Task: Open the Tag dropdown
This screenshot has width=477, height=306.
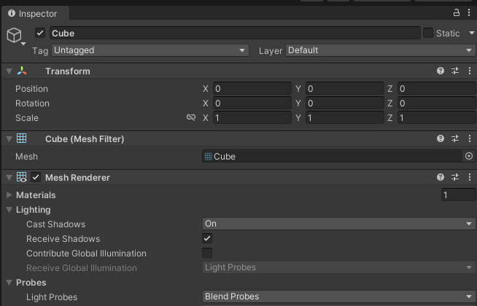Action: pyautogui.click(x=150, y=50)
